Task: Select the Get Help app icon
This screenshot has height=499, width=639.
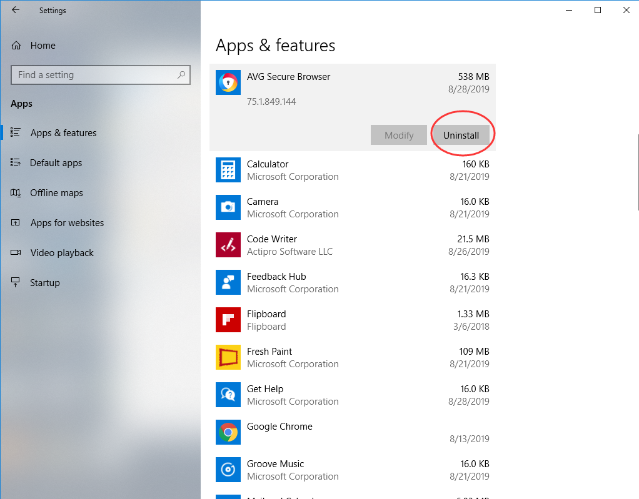Action: tap(228, 395)
